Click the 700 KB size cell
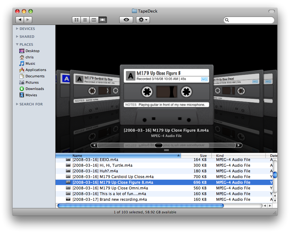This screenshot has width=290, height=233. point(200,177)
